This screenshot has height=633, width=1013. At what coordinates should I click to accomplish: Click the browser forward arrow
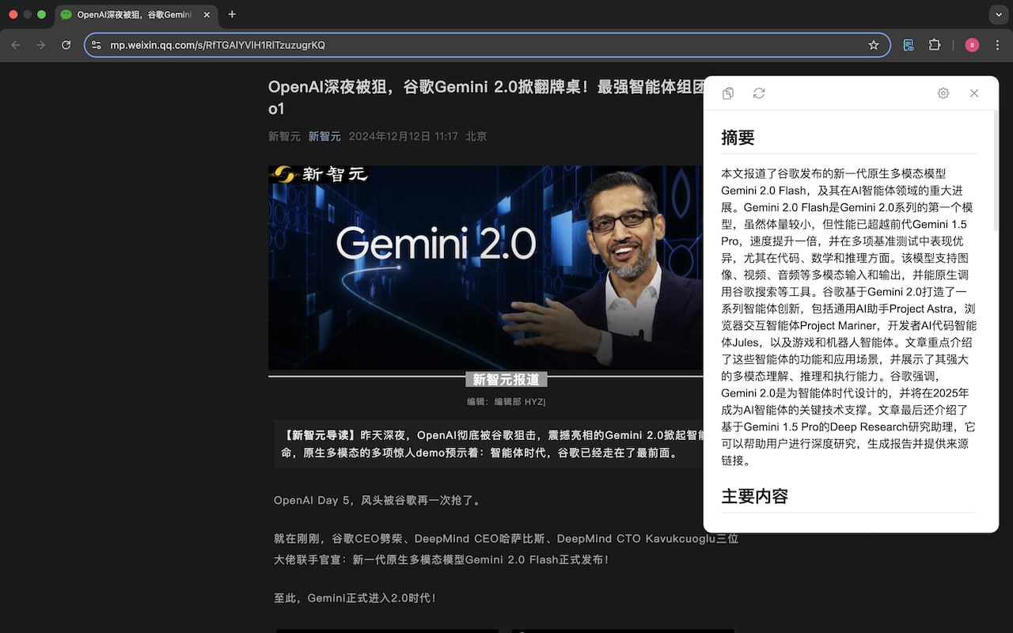coord(40,45)
